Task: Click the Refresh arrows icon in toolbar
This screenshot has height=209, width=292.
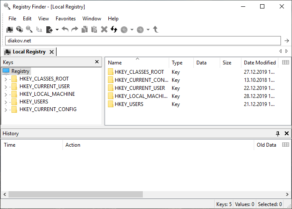Action: click(113, 30)
